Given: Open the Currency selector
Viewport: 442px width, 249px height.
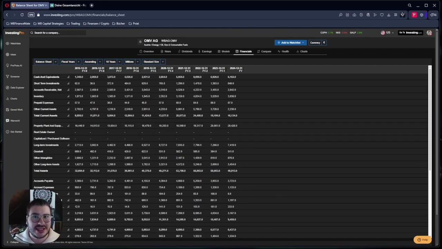Looking at the screenshot, I should tap(317, 43).
